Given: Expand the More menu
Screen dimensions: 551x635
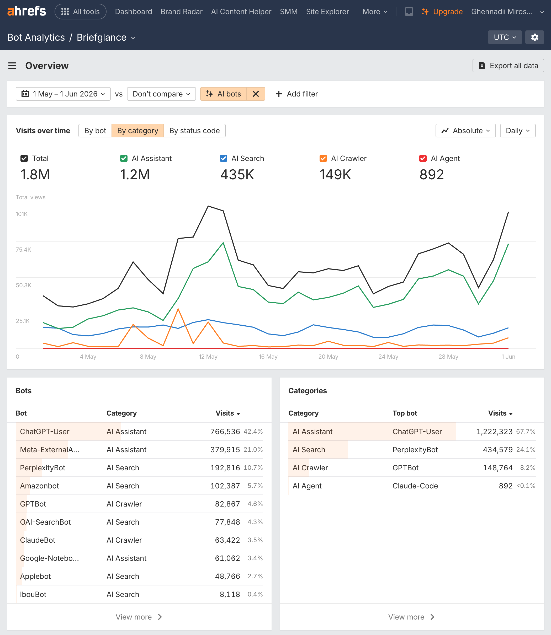Looking at the screenshot, I should [374, 12].
